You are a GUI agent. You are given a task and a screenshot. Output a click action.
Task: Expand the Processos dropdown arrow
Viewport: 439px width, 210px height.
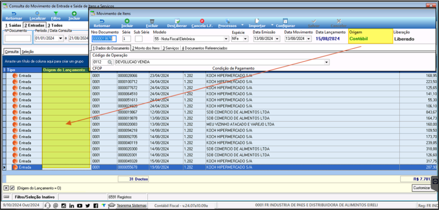242,25
